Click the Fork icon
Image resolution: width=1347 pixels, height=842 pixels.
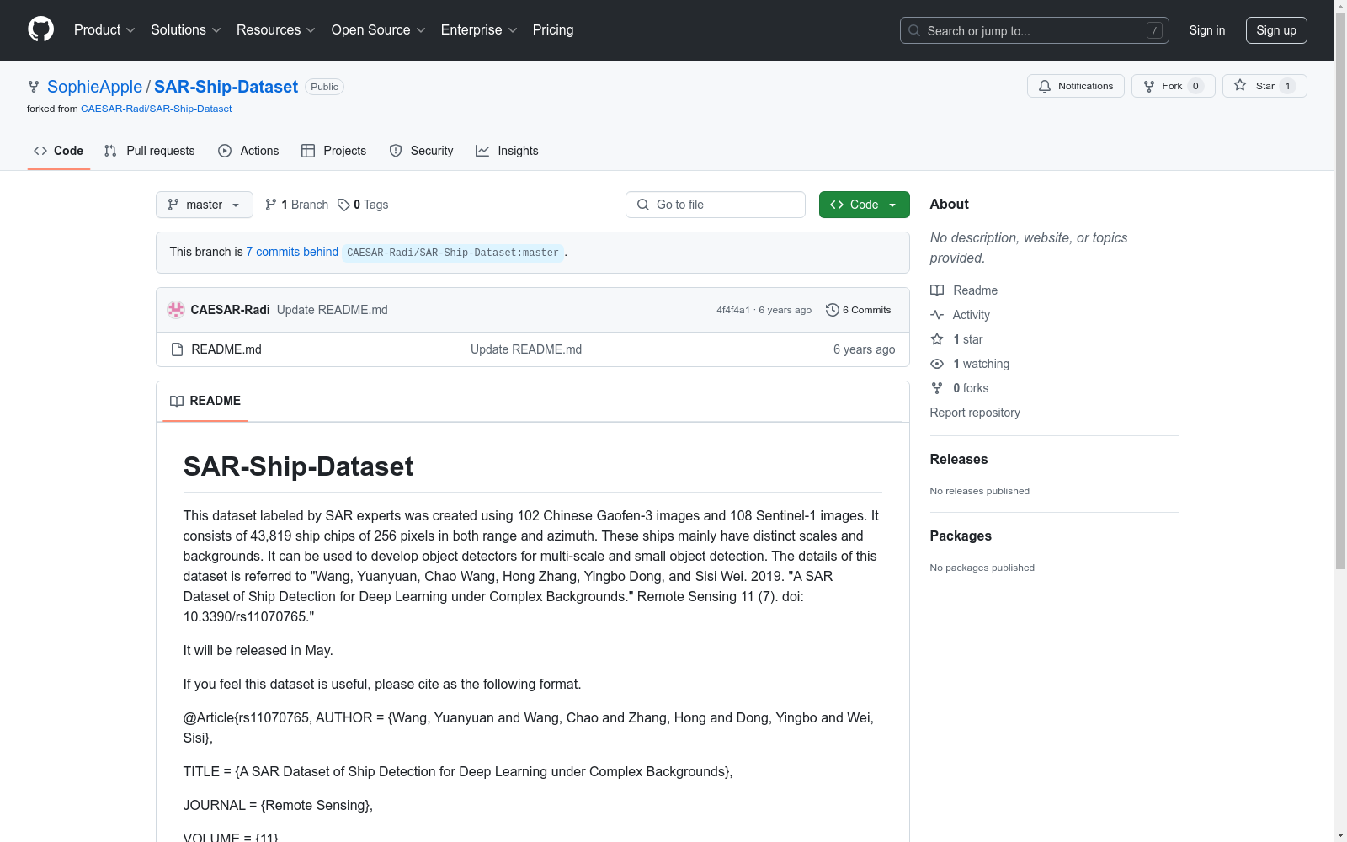tap(1149, 86)
